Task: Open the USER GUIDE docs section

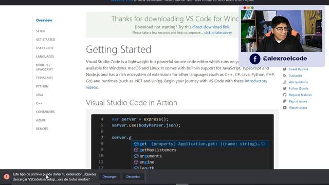Action: pyautogui.click(x=45, y=48)
